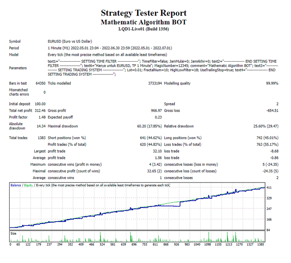Screen dimensions: 291x263
Task: Click the 'Period' label
Action: point(14,48)
